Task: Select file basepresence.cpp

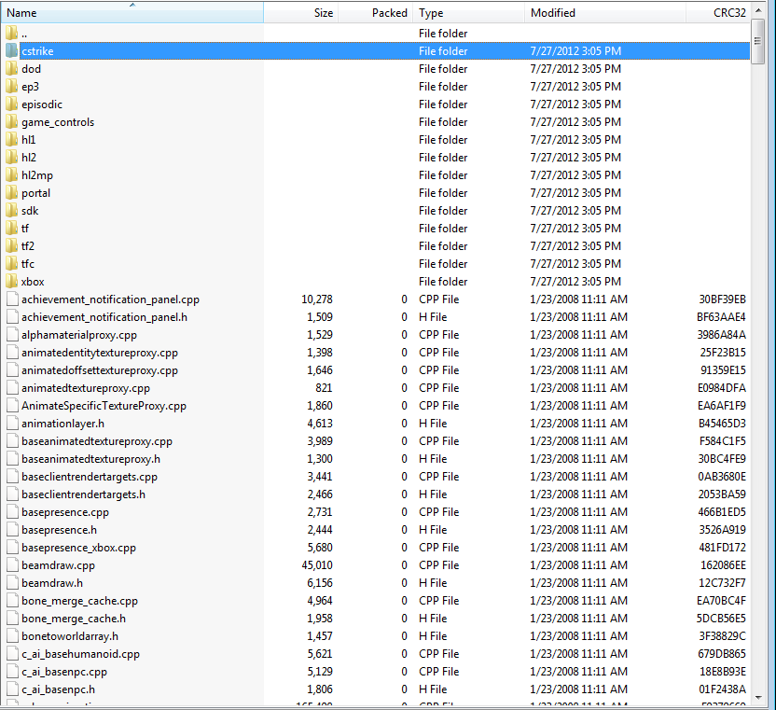Action: pyautogui.click(x=65, y=512)
